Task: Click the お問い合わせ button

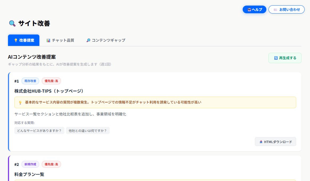Action: tap(287, 9)
